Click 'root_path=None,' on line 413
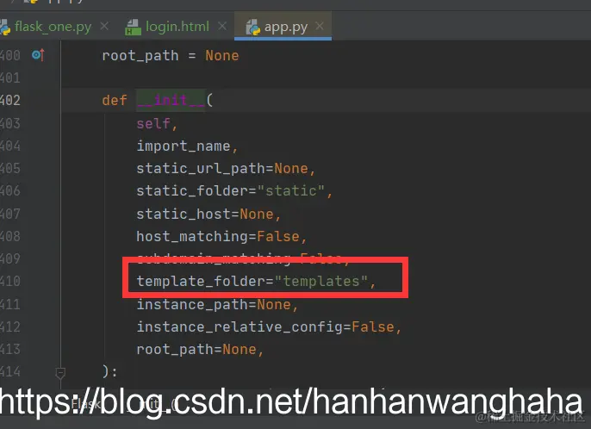The width and height of the screenshot is (591, 429). click(x=200, y=350)
